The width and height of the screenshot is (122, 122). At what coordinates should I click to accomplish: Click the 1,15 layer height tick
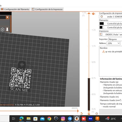pos(94,46)
